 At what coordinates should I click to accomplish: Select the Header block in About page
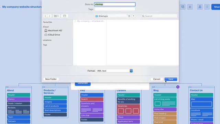click(19, 95)
